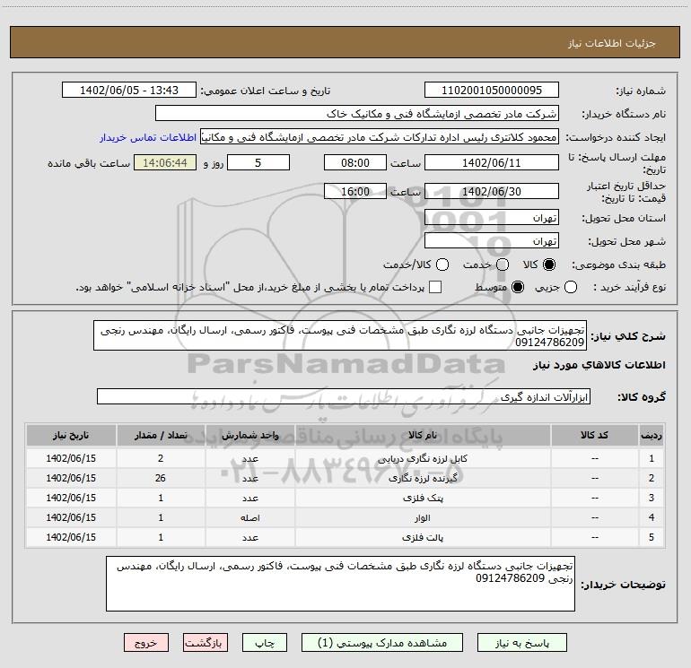Click buyer organization name field
This screenshot has width=691, height=668.
click(x=357, y=113)
